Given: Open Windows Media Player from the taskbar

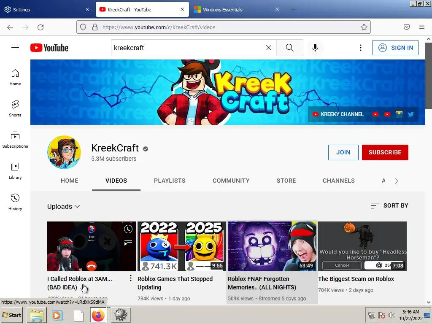Looking at the screenshot, I should (x=57, y=315).
